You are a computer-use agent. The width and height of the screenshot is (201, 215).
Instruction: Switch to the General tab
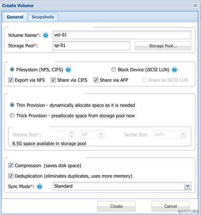point(15,17)
